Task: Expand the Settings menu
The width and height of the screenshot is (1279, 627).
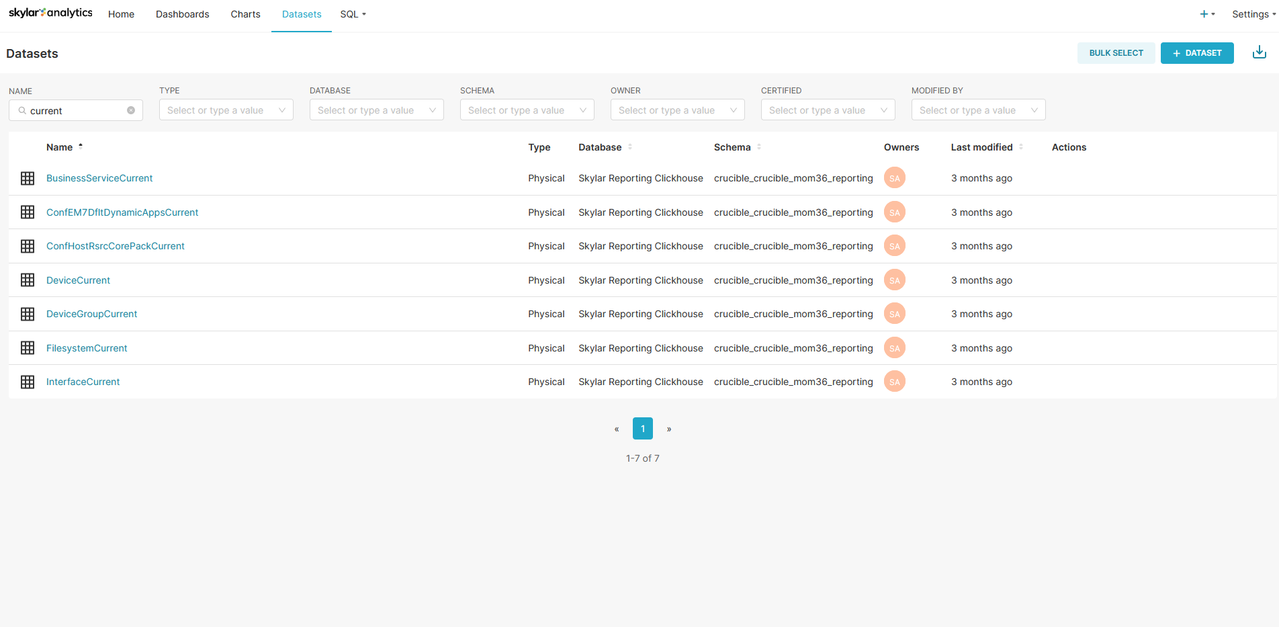Action: [1253, 14]
